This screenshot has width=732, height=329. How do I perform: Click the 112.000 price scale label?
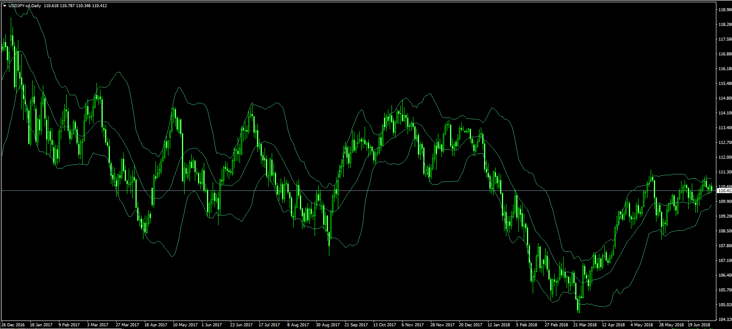pyautogui.click(x=724, y=157)
